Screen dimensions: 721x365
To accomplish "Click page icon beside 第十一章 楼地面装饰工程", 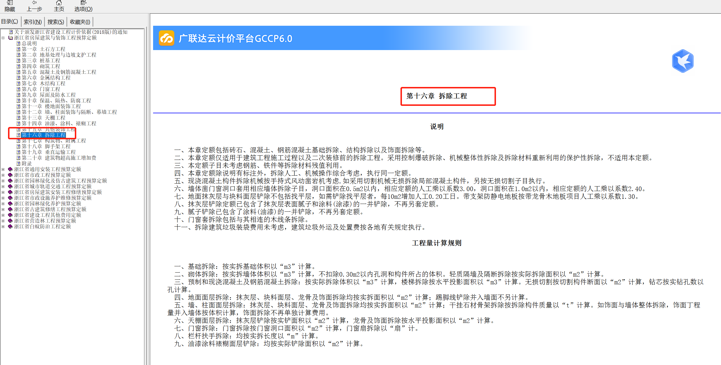I will pos(18,106).
